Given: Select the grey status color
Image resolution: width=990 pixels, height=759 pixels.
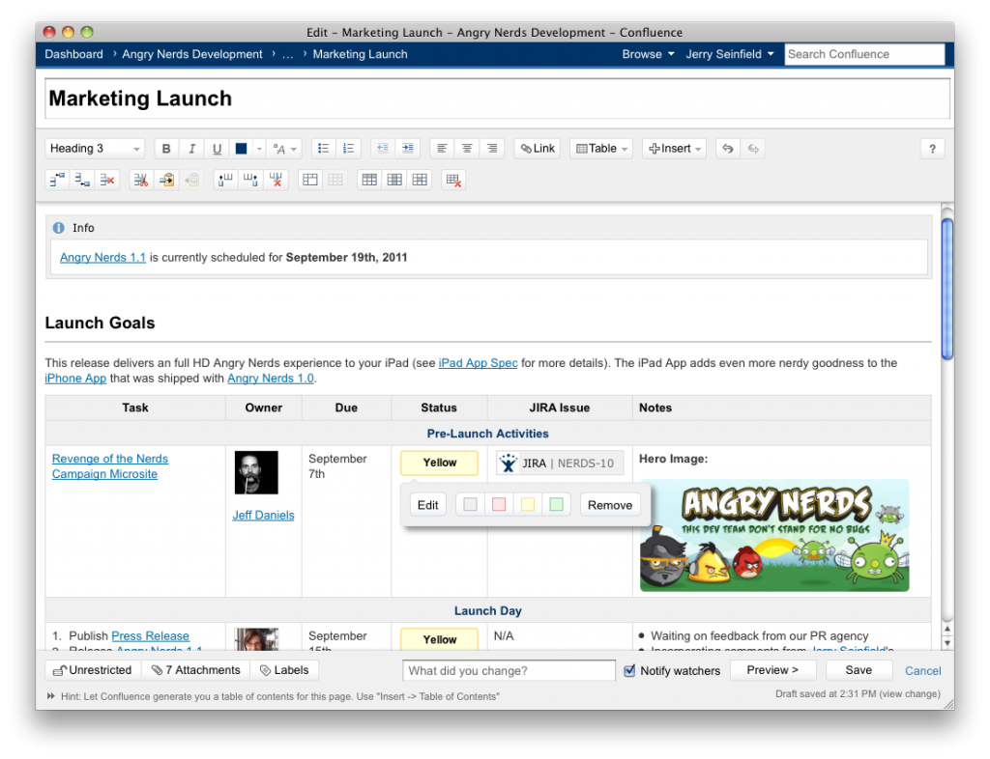Looking at the screenshot, I should 470,505.
